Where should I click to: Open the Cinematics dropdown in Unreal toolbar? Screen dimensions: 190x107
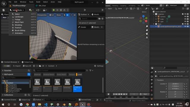[x=45, y=10]
